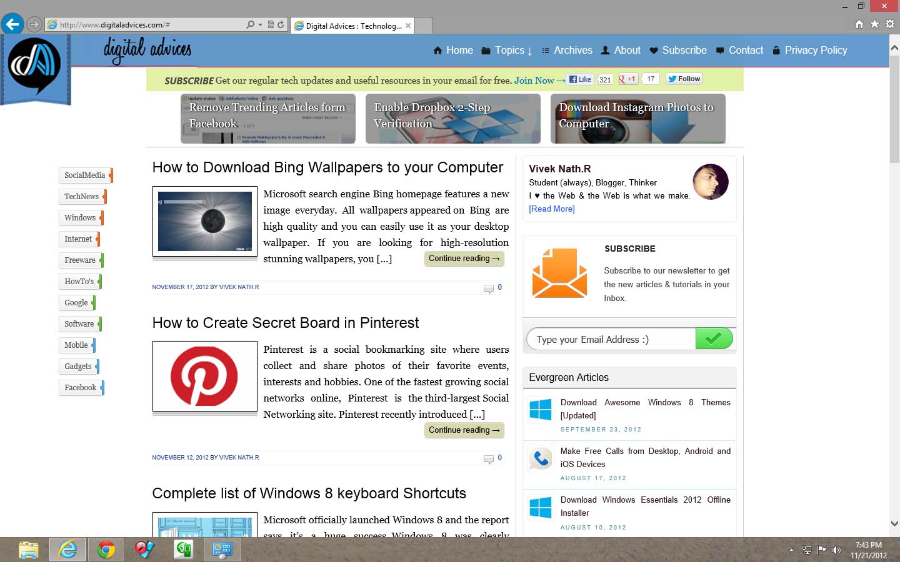900x562 pixels.
Task: Open the Privacy Policy navigation item
Action: 810,51
